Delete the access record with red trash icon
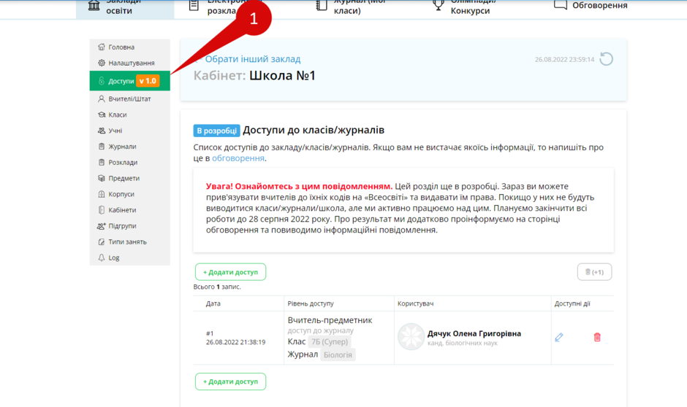The height and width of the screenshot is (407, 687). coord(597,337)
